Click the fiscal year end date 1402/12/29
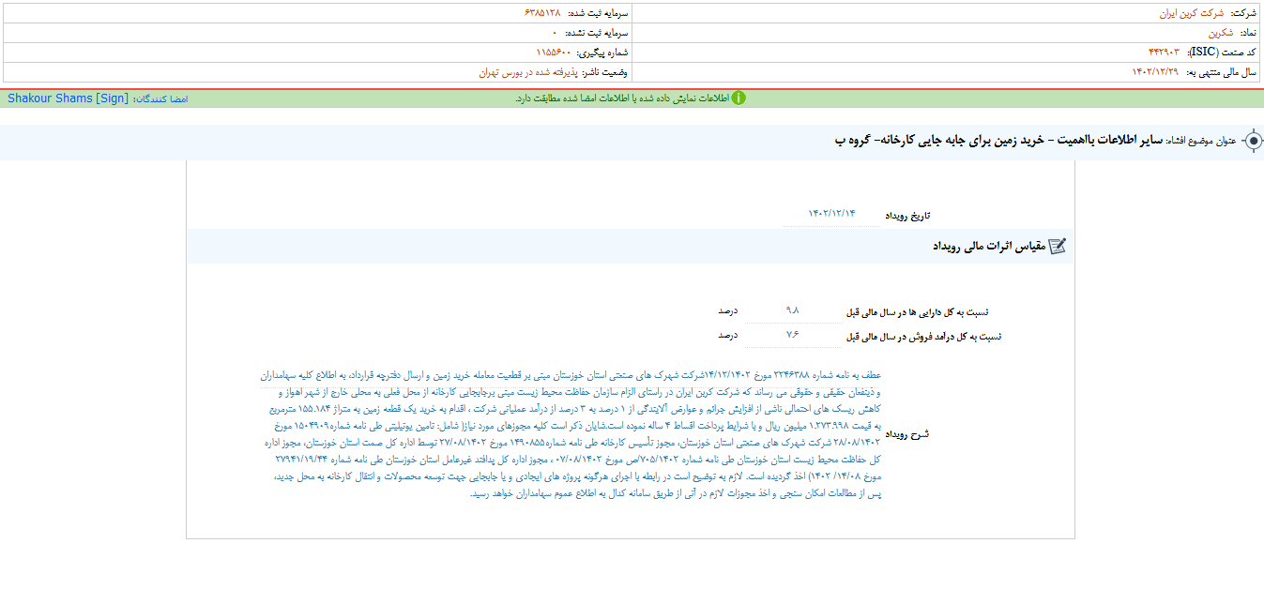Screen dimensions: 1264x589 tap(1155, 71)
